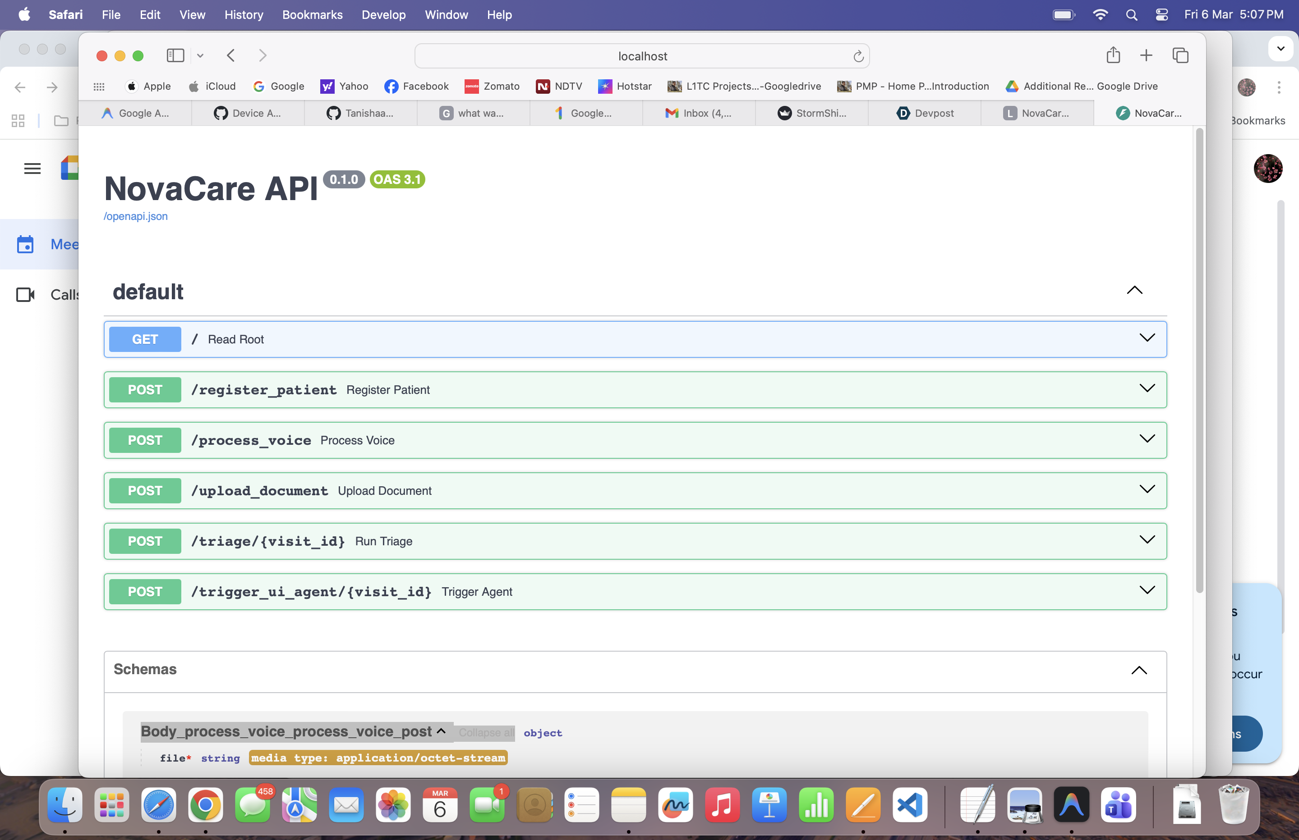Open the favorites grid icon
Viewport: 1299px width, 840px height.
[99, 86]
